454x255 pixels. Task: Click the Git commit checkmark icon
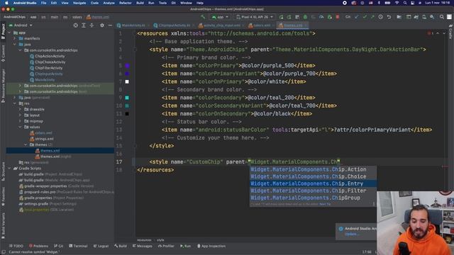[x=365, y=17]
